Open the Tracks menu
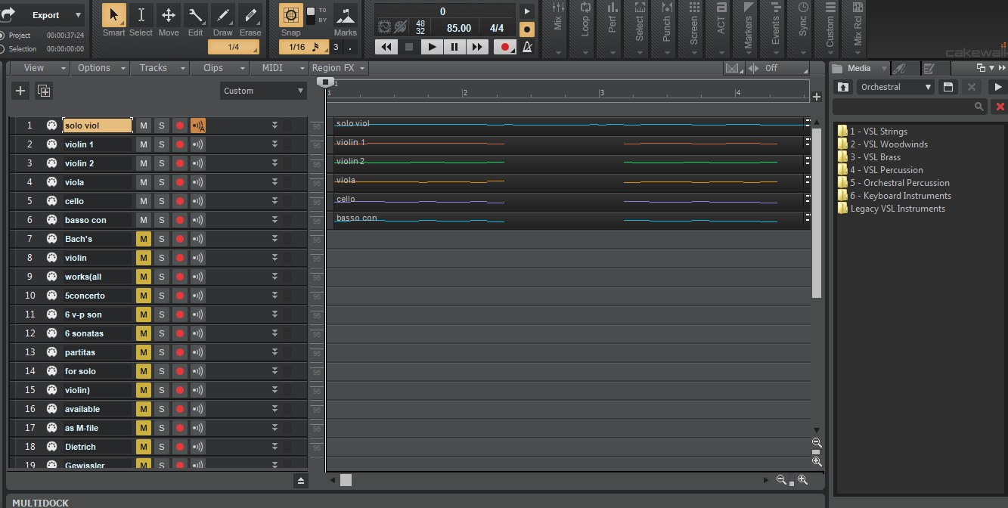Screen dimensions: 1008x508 (159, 68)
